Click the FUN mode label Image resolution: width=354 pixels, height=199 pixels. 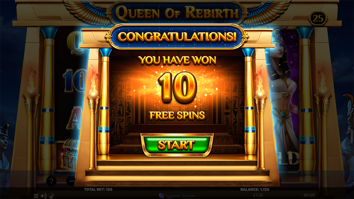click(x=259, y=195)
